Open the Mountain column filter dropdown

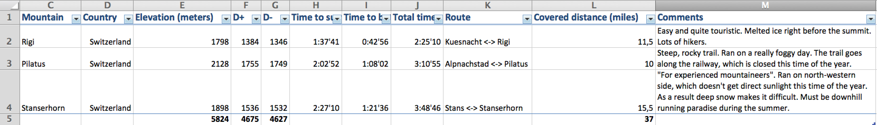pyautogui.click(x=76, y=19)
